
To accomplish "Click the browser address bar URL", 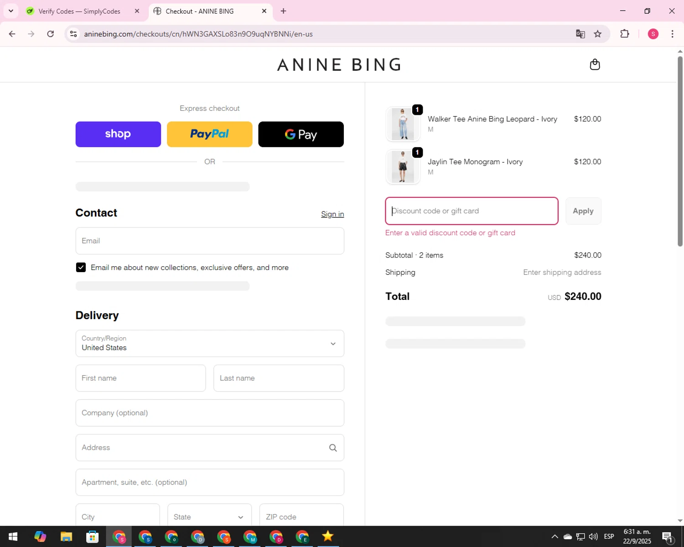I will [x=198, y=34].
